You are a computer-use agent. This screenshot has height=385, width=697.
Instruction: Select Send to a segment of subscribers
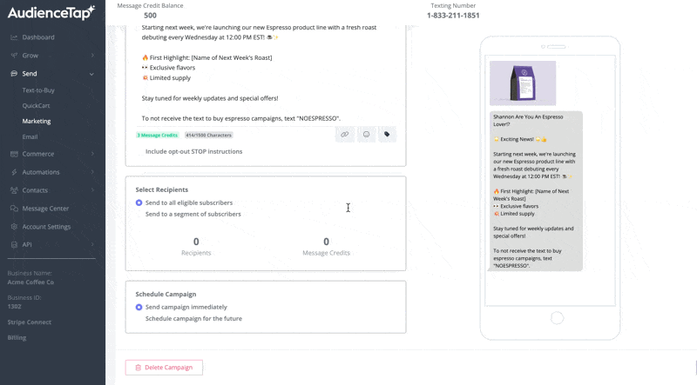[x=139, y=214]
